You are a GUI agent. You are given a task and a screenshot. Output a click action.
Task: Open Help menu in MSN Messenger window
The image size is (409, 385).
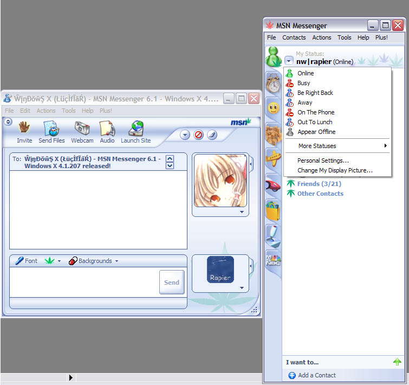coord(363,37)
